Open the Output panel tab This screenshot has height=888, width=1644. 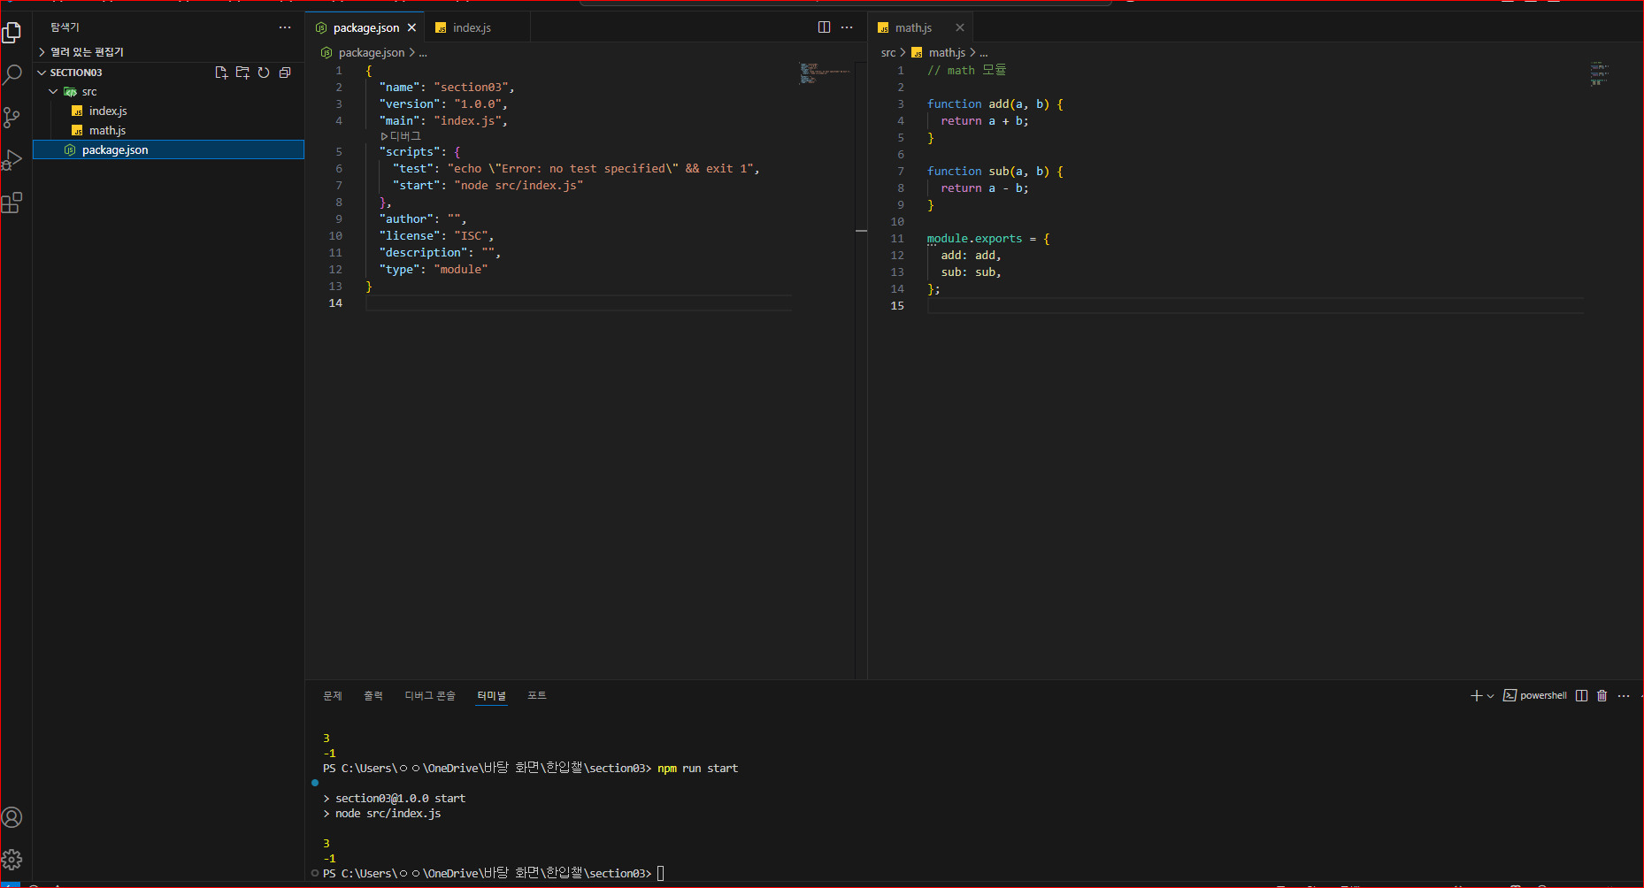373,695
